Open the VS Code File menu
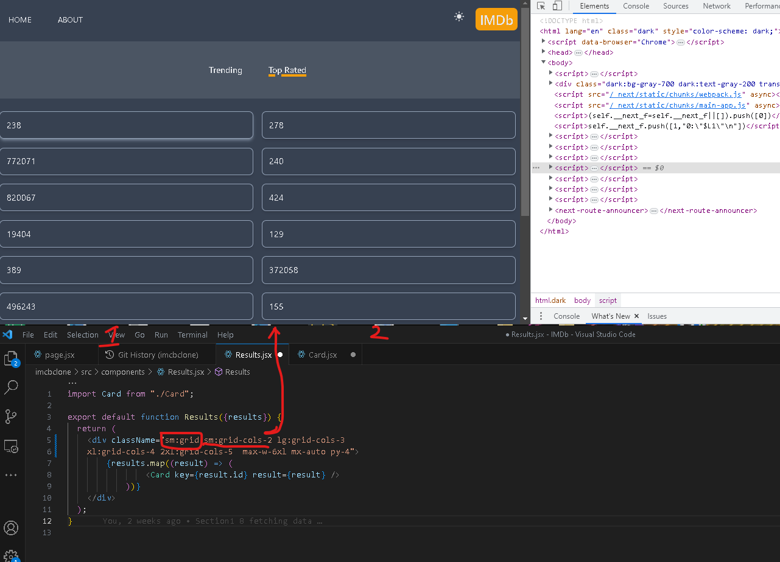Viewport: 780px width, 562px height. point(28,335)
